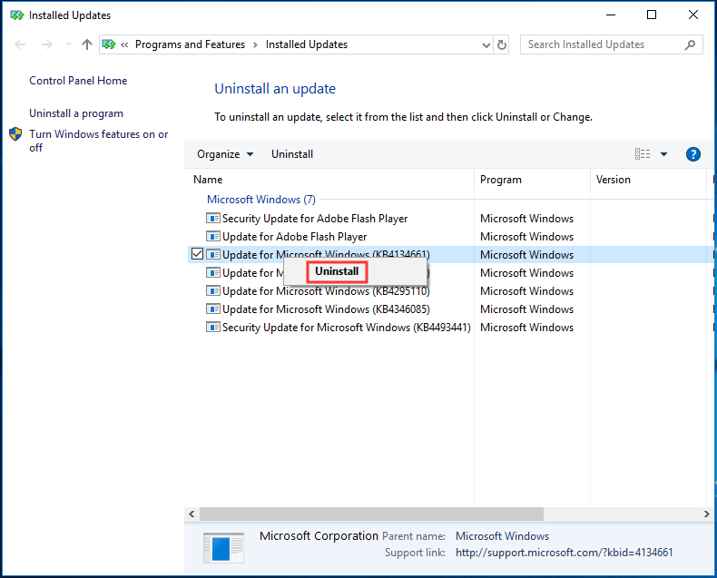Go forward with the forward arrow
The width and height of the screenshot is (717, 578).
point(46,44)
